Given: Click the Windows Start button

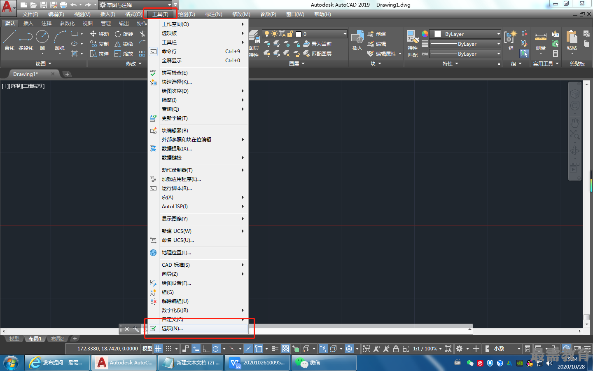Looking at the screenshot, I should pyautogui.click(x=11, y=363).
